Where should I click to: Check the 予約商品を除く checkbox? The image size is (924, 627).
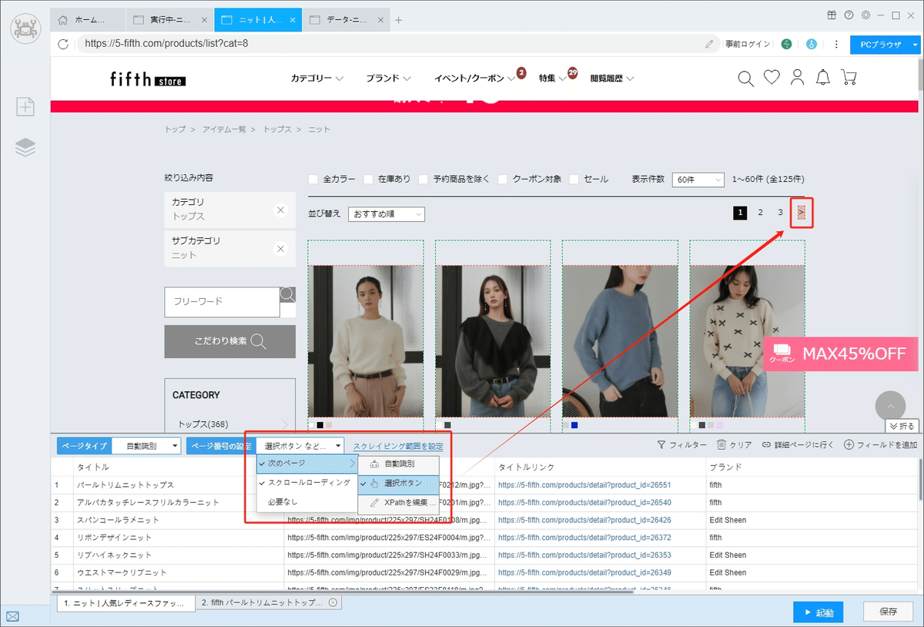pyautogui.click(x=423, y=179)
